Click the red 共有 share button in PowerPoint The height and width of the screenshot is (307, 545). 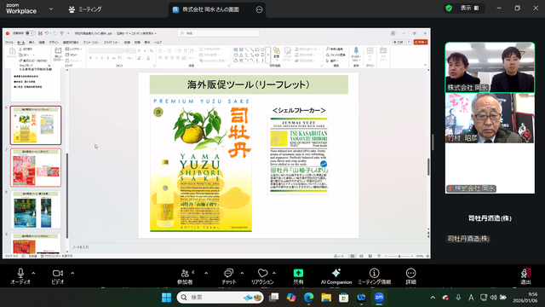[421, 42]
